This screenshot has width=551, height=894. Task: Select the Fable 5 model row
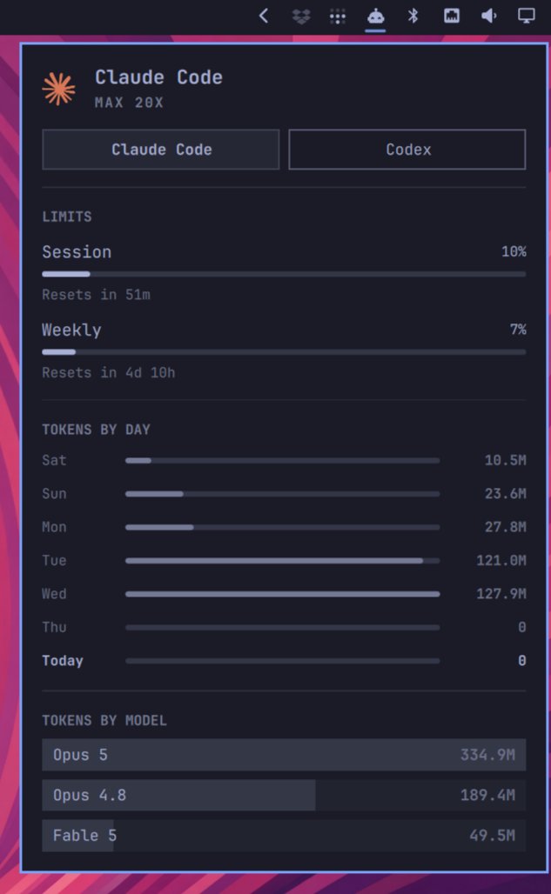(x=284, y=836)
